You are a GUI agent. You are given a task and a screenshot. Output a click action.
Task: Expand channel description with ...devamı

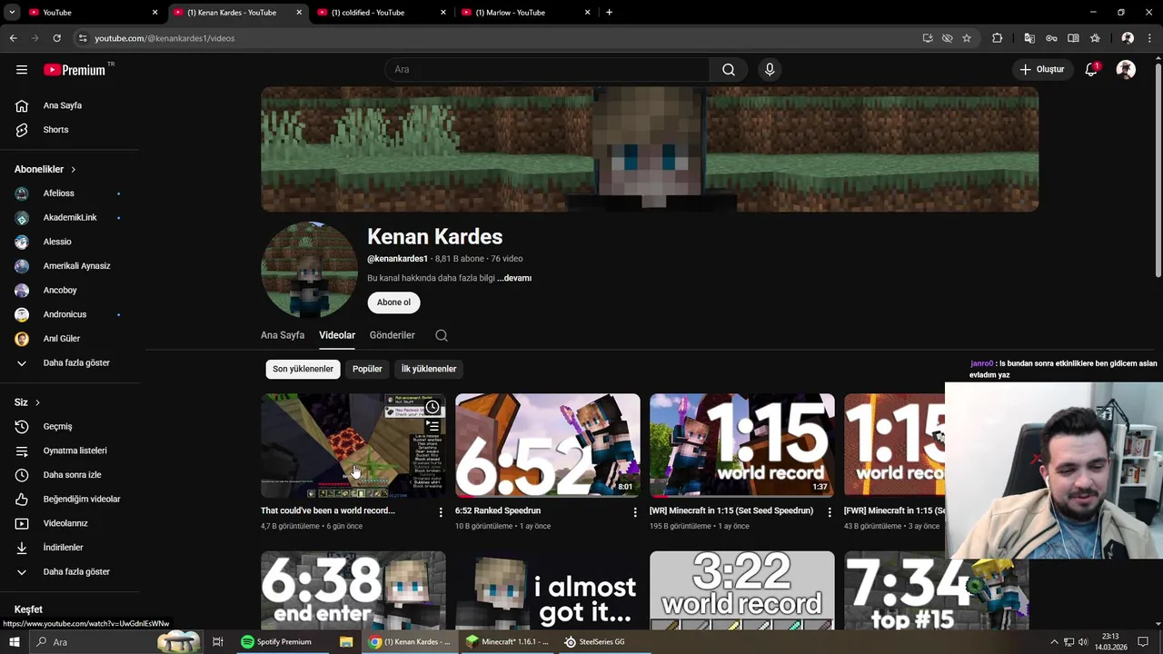pos(514,278)
